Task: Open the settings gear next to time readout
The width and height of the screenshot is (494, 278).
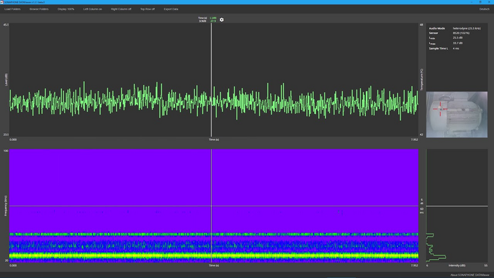Action: point(222,20)
